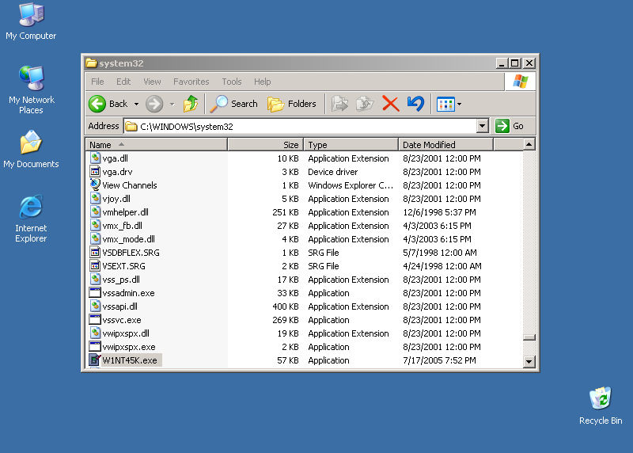Open the Search pane

233,104
